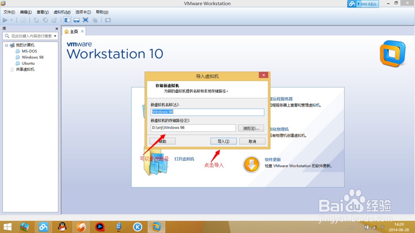Click the 取消 button in the dialog
Viewport: 415px width, 233px height.
(x=252, y=141)
